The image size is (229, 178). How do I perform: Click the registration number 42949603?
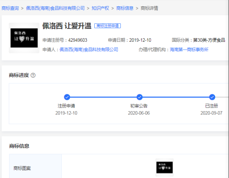click(x=78, y=40)
